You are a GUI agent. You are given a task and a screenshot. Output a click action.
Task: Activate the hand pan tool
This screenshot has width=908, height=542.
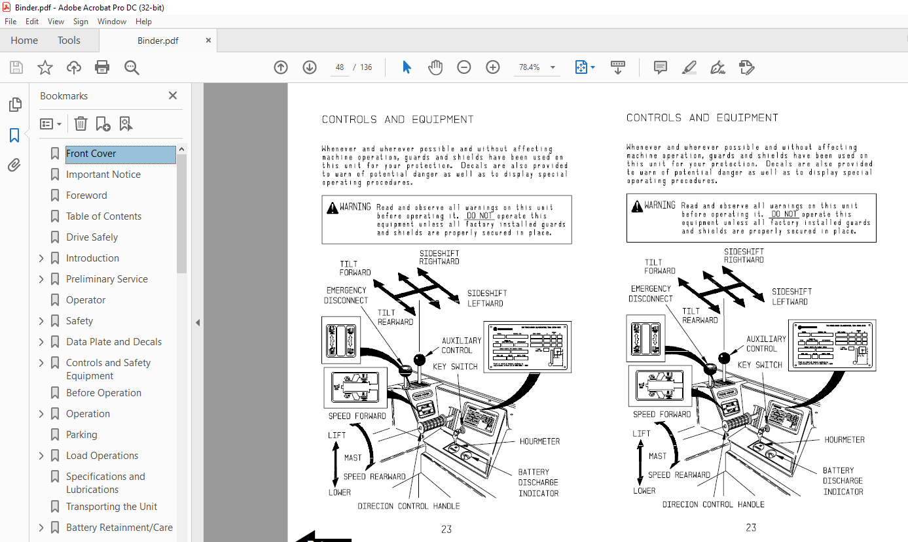(x=435, y=67)
